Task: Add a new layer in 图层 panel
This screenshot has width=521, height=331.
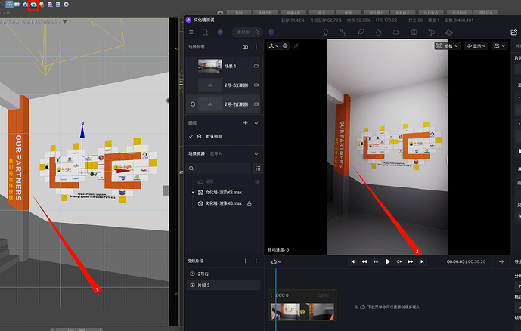Action: pyautogui.click(x=245, y=123)
